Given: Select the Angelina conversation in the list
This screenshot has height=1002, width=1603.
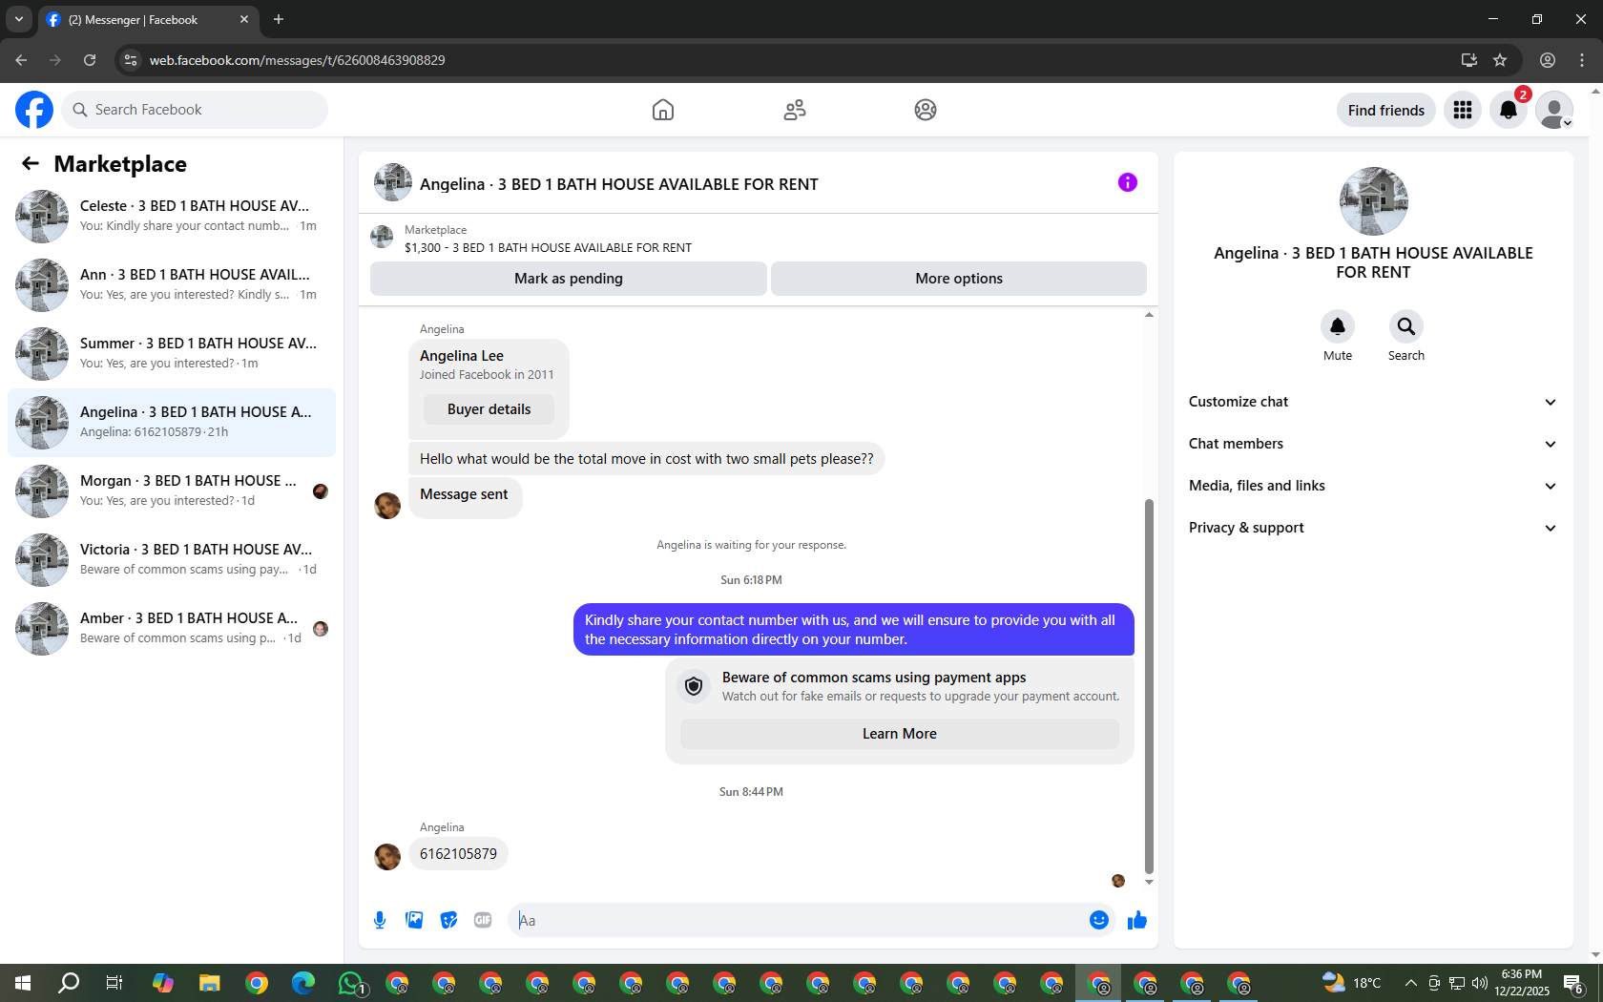Looking at the screenshot, I should 172,423.
